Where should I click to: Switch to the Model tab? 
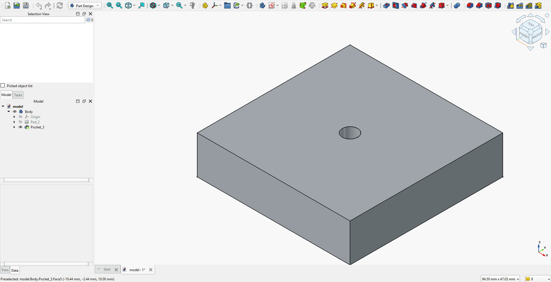pyautogui.click(x=6, y=95)
